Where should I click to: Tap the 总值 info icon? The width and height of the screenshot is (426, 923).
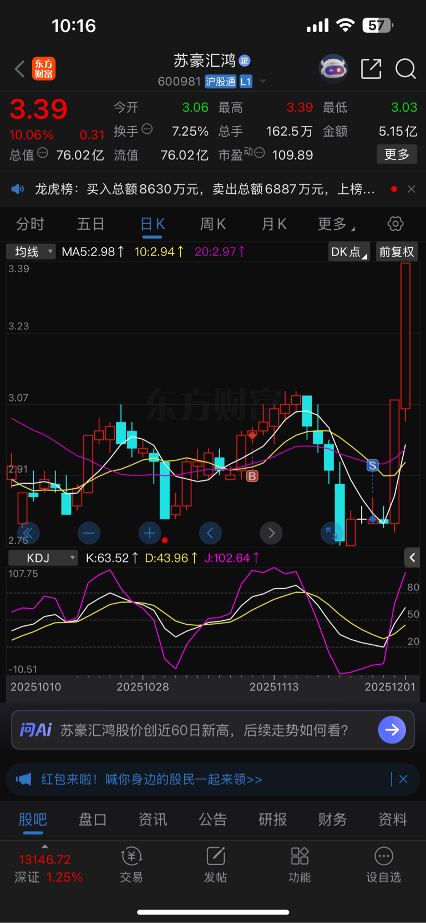point(43,153)
